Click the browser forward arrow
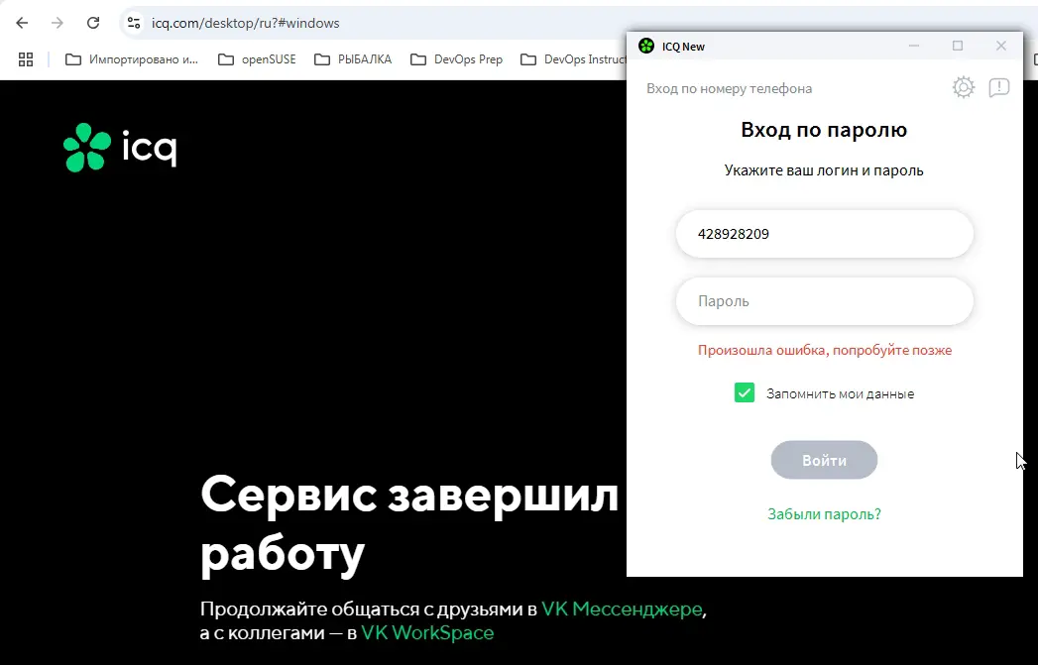Screen dimensions: 1038x665 pyautogui.click(x=58, y=23)
